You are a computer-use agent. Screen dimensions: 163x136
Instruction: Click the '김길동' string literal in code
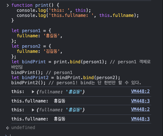click(x=51, y=51)
